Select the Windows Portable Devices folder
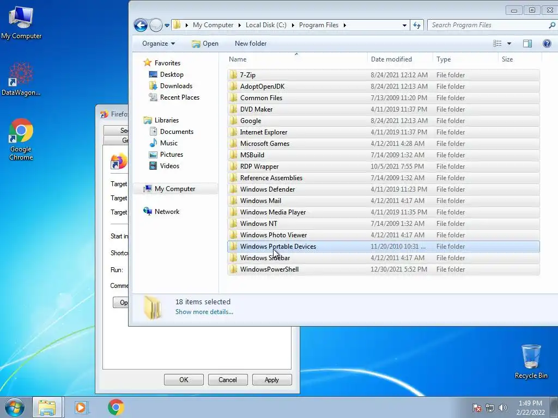 [x=383, y=247]
